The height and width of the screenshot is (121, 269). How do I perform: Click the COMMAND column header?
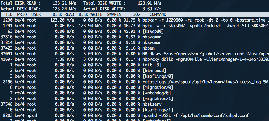pos(158,14)
